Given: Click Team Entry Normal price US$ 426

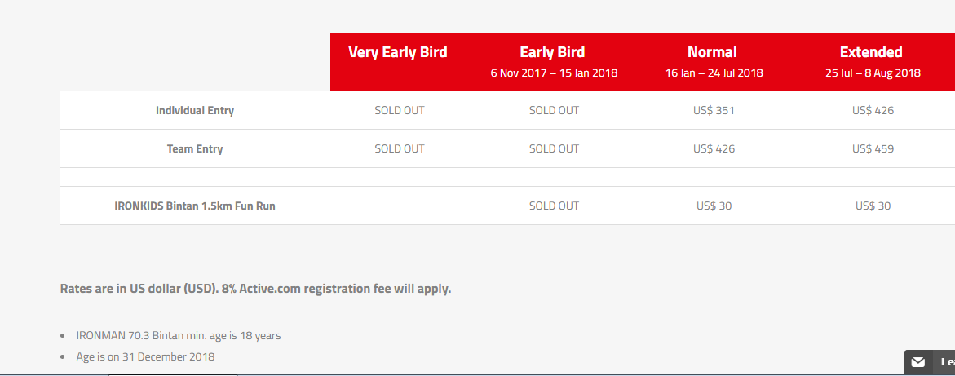Looking at the screenshot, I should pyautogui.click(x=714, y=148).
